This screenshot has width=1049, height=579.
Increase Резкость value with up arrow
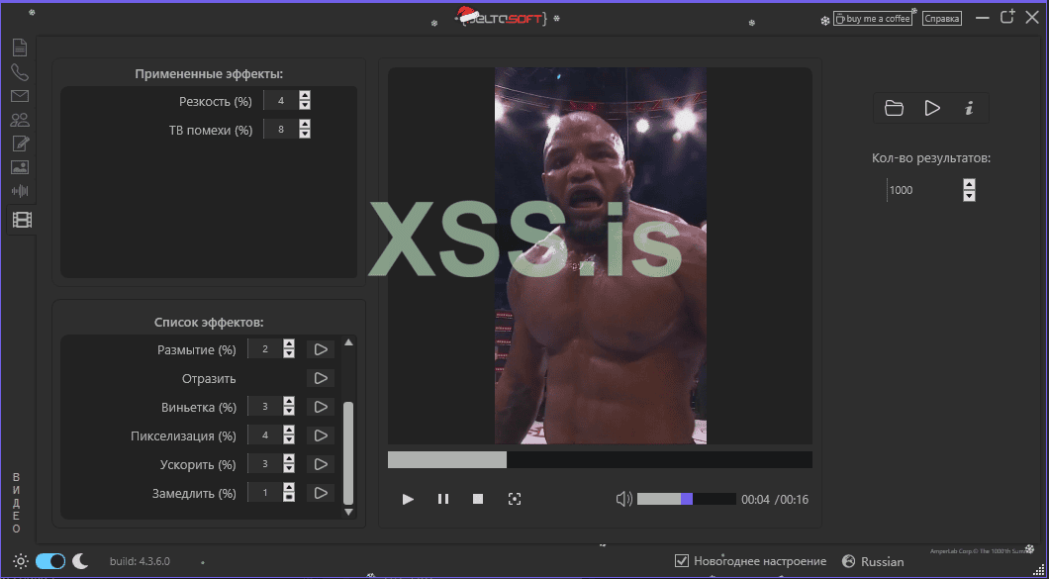point(305,96)
